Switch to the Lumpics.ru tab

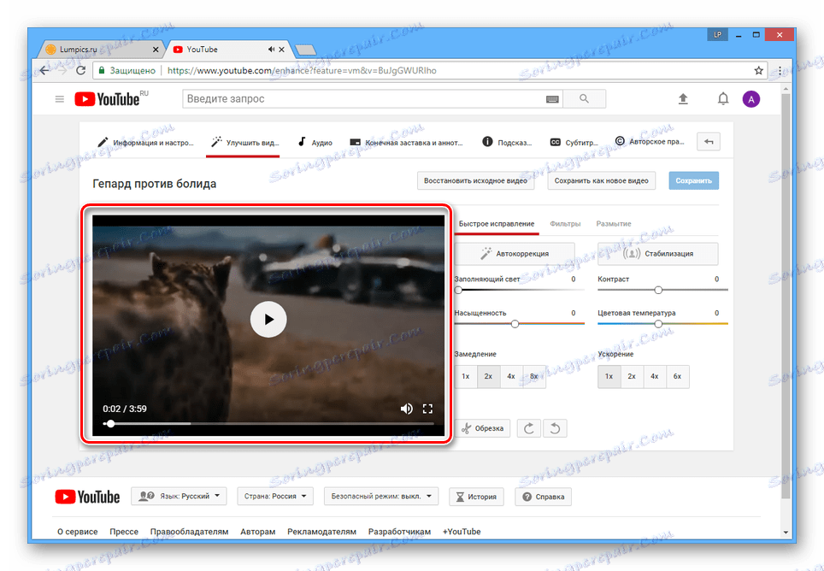point(103,50)
